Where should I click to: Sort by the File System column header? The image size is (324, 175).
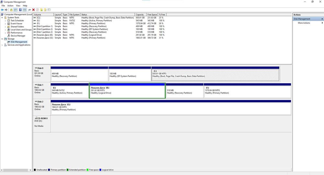click(74, 15)
